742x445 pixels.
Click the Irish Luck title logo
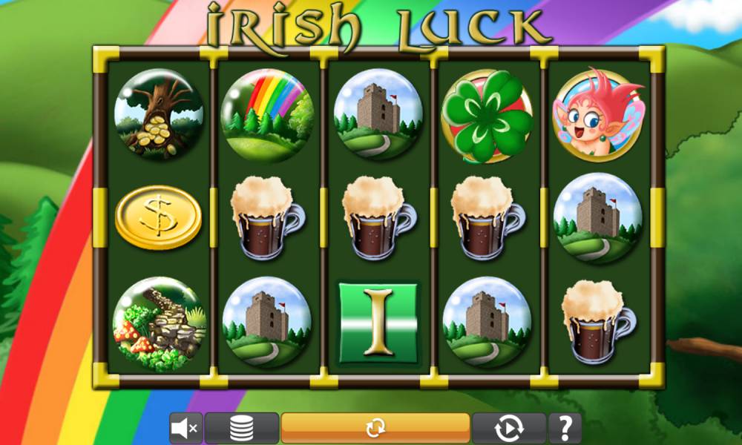pyautogui.click(x=378, y=26)
